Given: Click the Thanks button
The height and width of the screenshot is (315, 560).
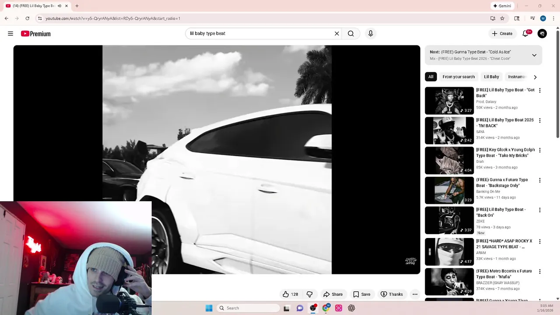Looking at the screenshot, I should (392, 294).
